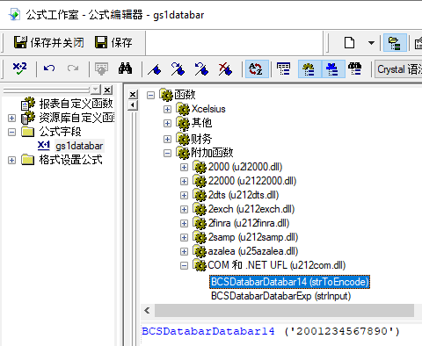Click the Save button
The width and height of the screenshot is (422, 346).
pos(113,43)
